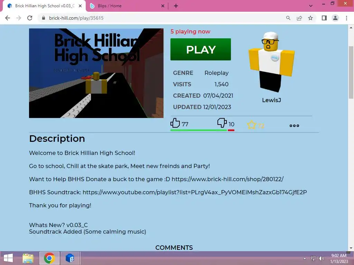Click the thumbs down dislike icon
The width and height of the screenshot is (354, 265).
222,123
